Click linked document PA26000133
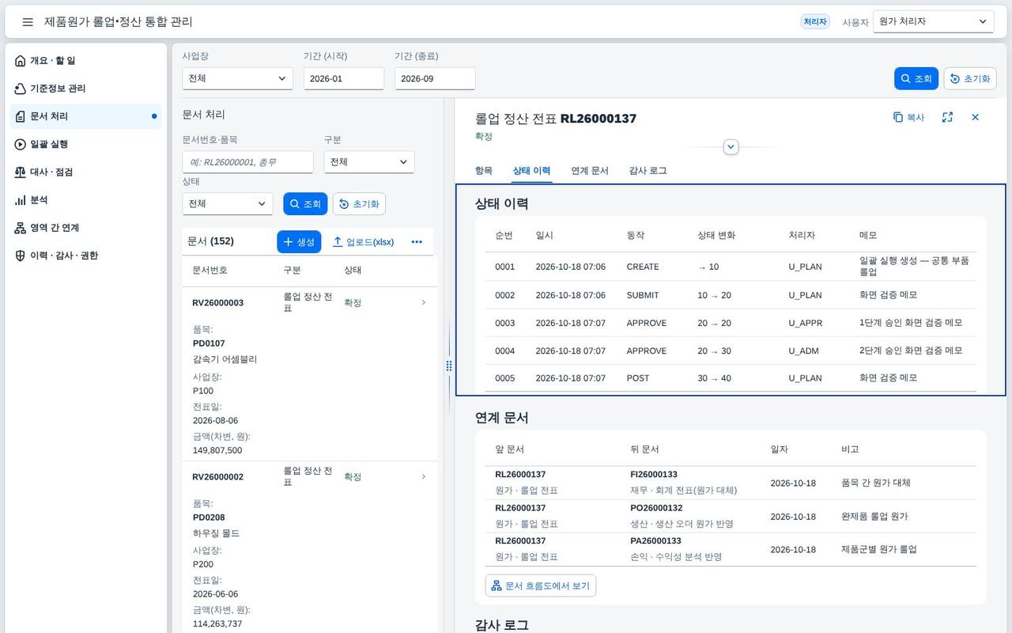The height and width of the screenshot is (633, 1012). coord(655,541)
